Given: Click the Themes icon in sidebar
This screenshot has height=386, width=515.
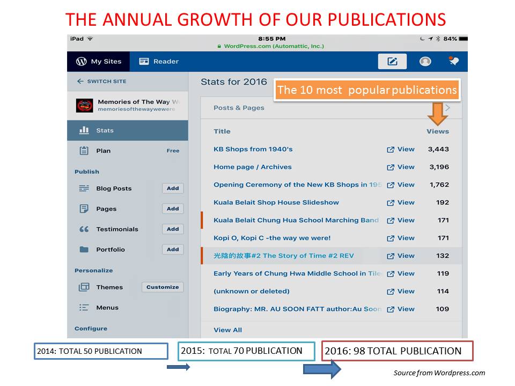Looking at the screenshot, I should 84,287.
